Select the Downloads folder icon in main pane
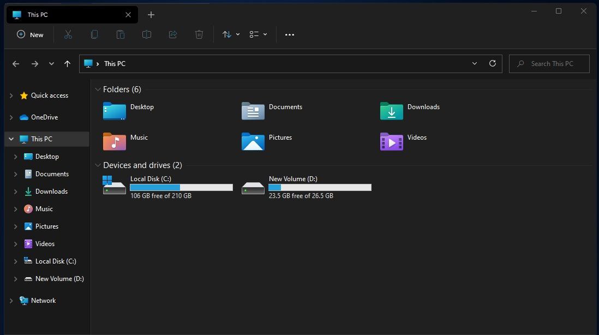 pos(392,111)
